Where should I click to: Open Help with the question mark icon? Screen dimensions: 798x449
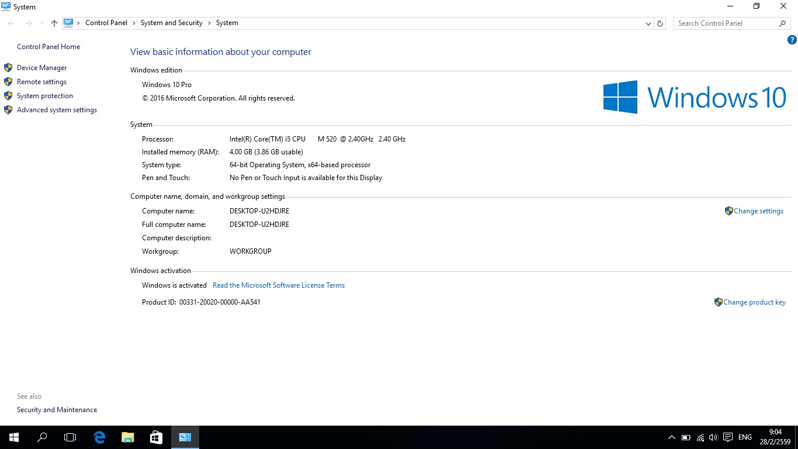pos(792,40)
